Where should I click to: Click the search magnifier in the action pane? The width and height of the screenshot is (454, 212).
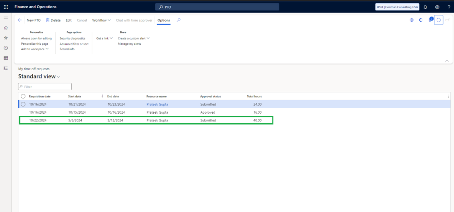point(178,20)
